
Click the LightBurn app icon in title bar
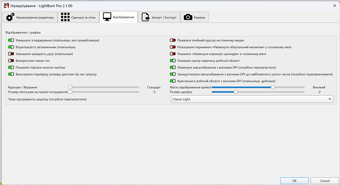click(6, 5)
